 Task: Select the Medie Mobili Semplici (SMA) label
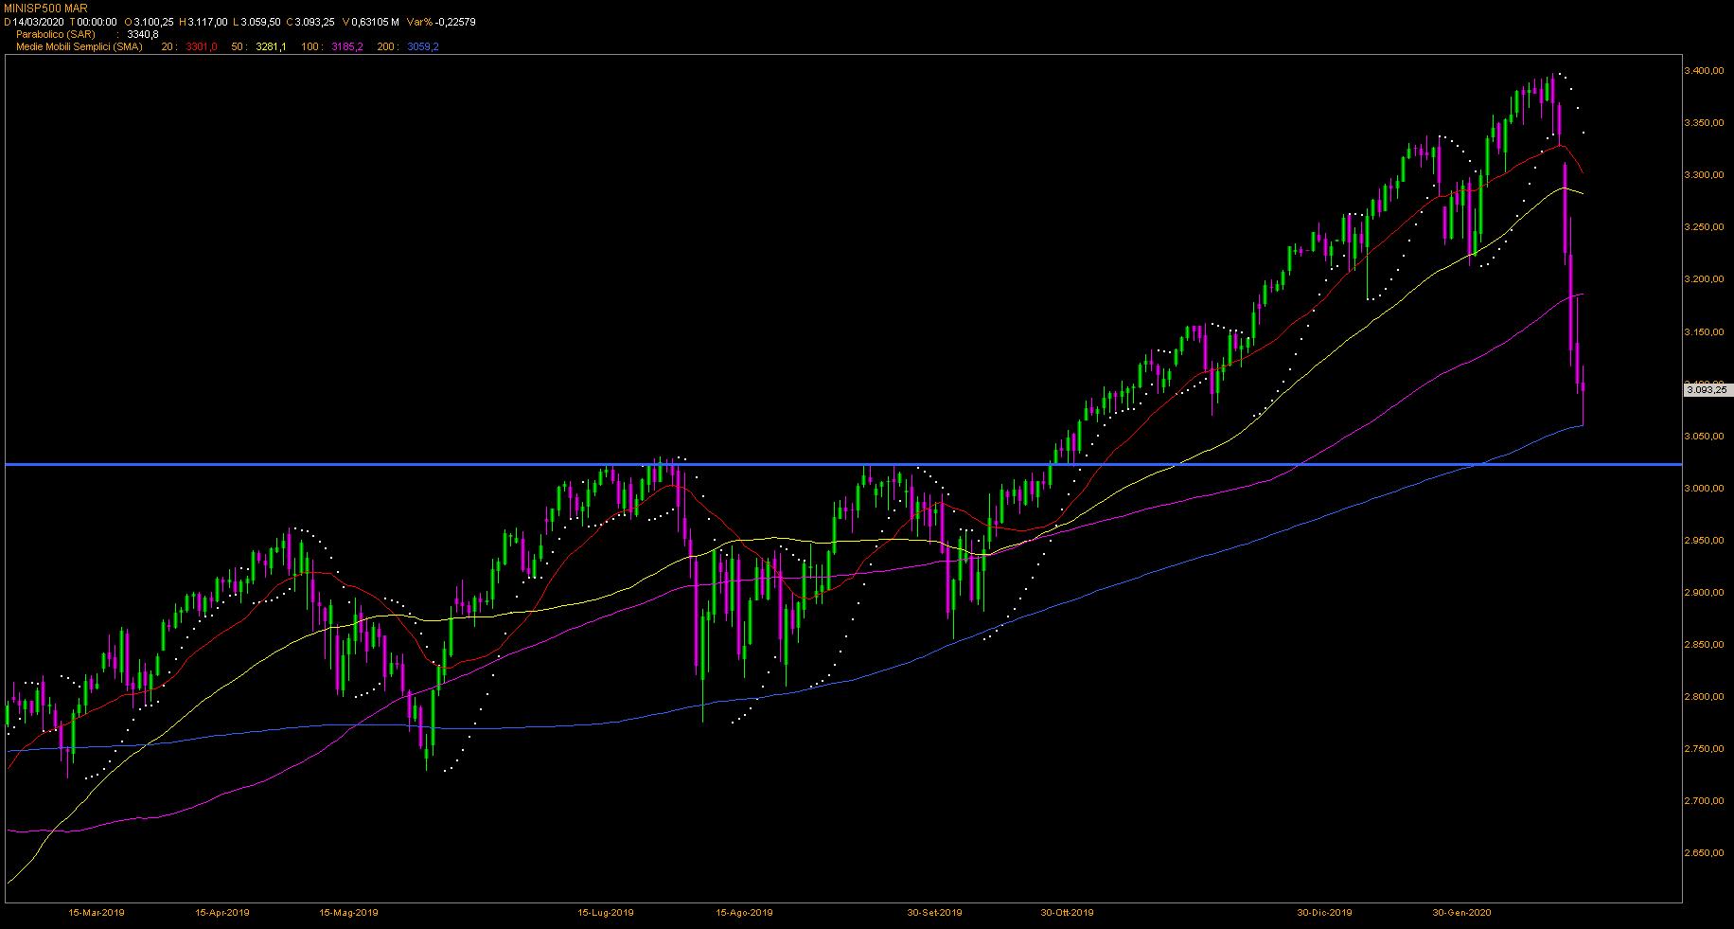[80, 46]
